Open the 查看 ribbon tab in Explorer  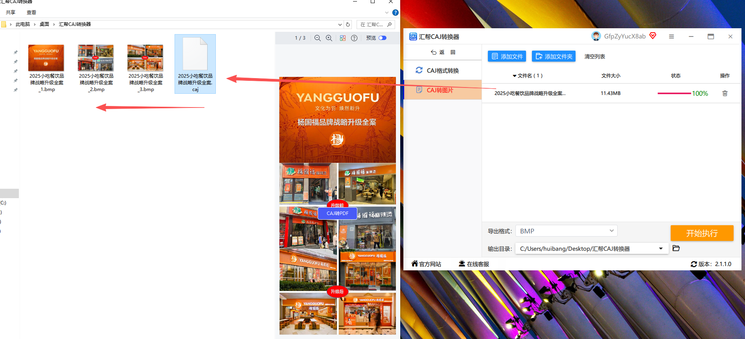pos(31,13)
